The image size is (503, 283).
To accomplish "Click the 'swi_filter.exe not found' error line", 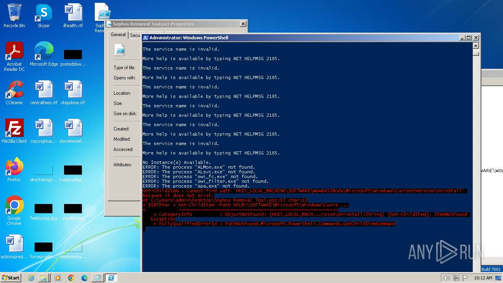I will [x=206, y=181].
